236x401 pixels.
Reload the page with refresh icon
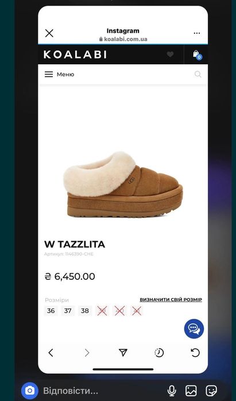click(x=195, y=353)
